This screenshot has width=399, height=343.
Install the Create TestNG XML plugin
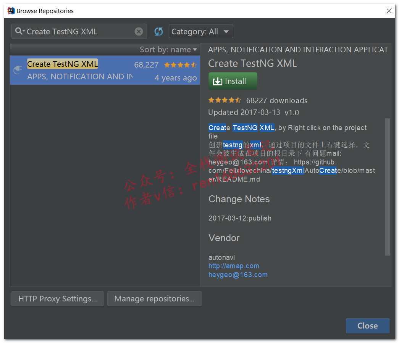pyautogui.click(x=233, y=81)
